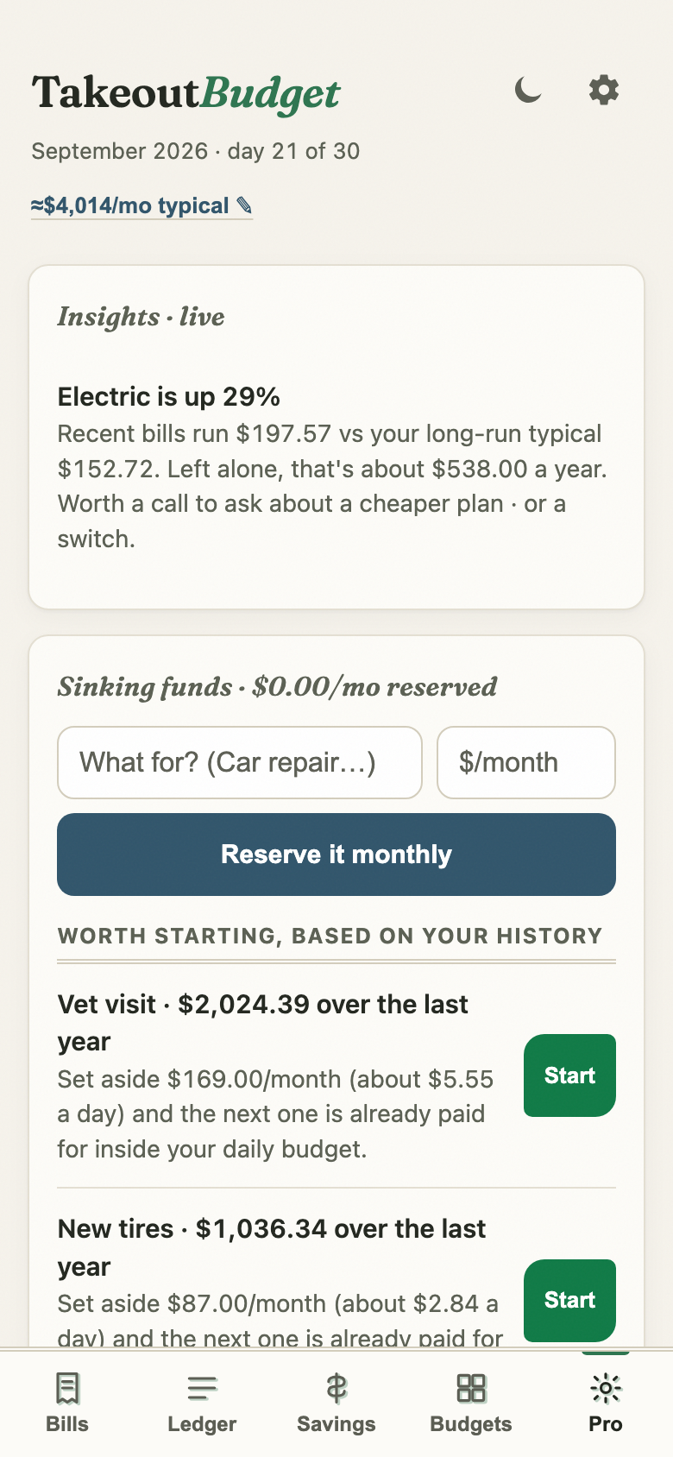Viewport: 673px width, 1457px height.
Task: Click the Reserve it monthly button
Action: click(336, 855)
